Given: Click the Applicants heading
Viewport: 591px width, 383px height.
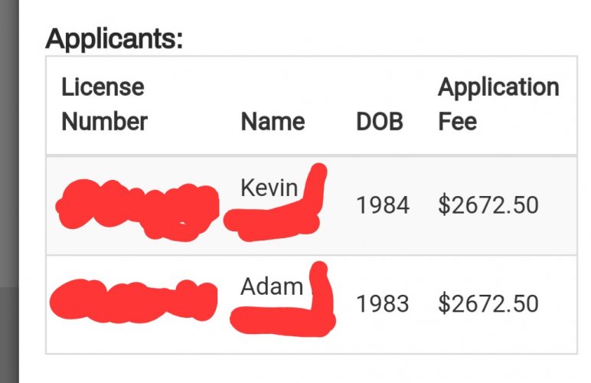Looking at the screenshot, I should (114, 38).
